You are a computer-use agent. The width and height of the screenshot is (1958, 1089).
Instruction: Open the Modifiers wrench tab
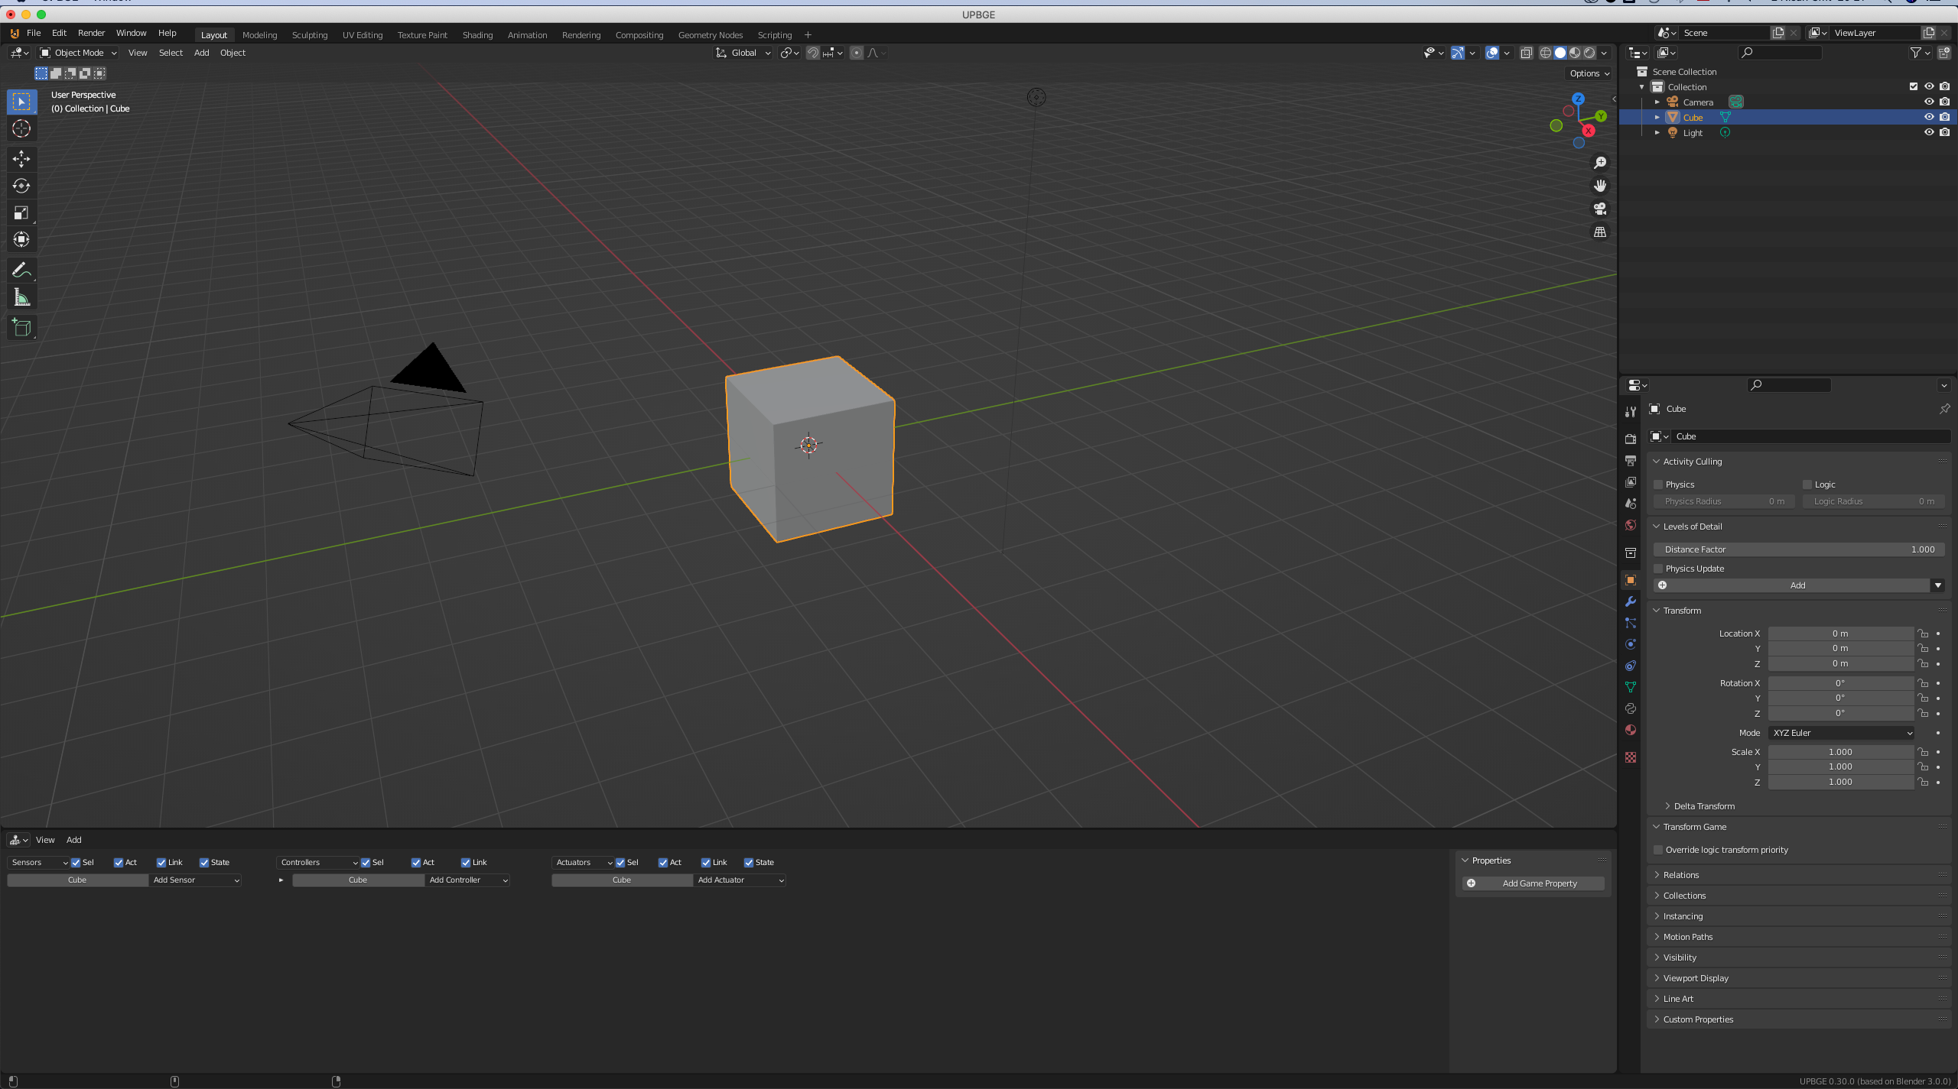click(1631, 601)
